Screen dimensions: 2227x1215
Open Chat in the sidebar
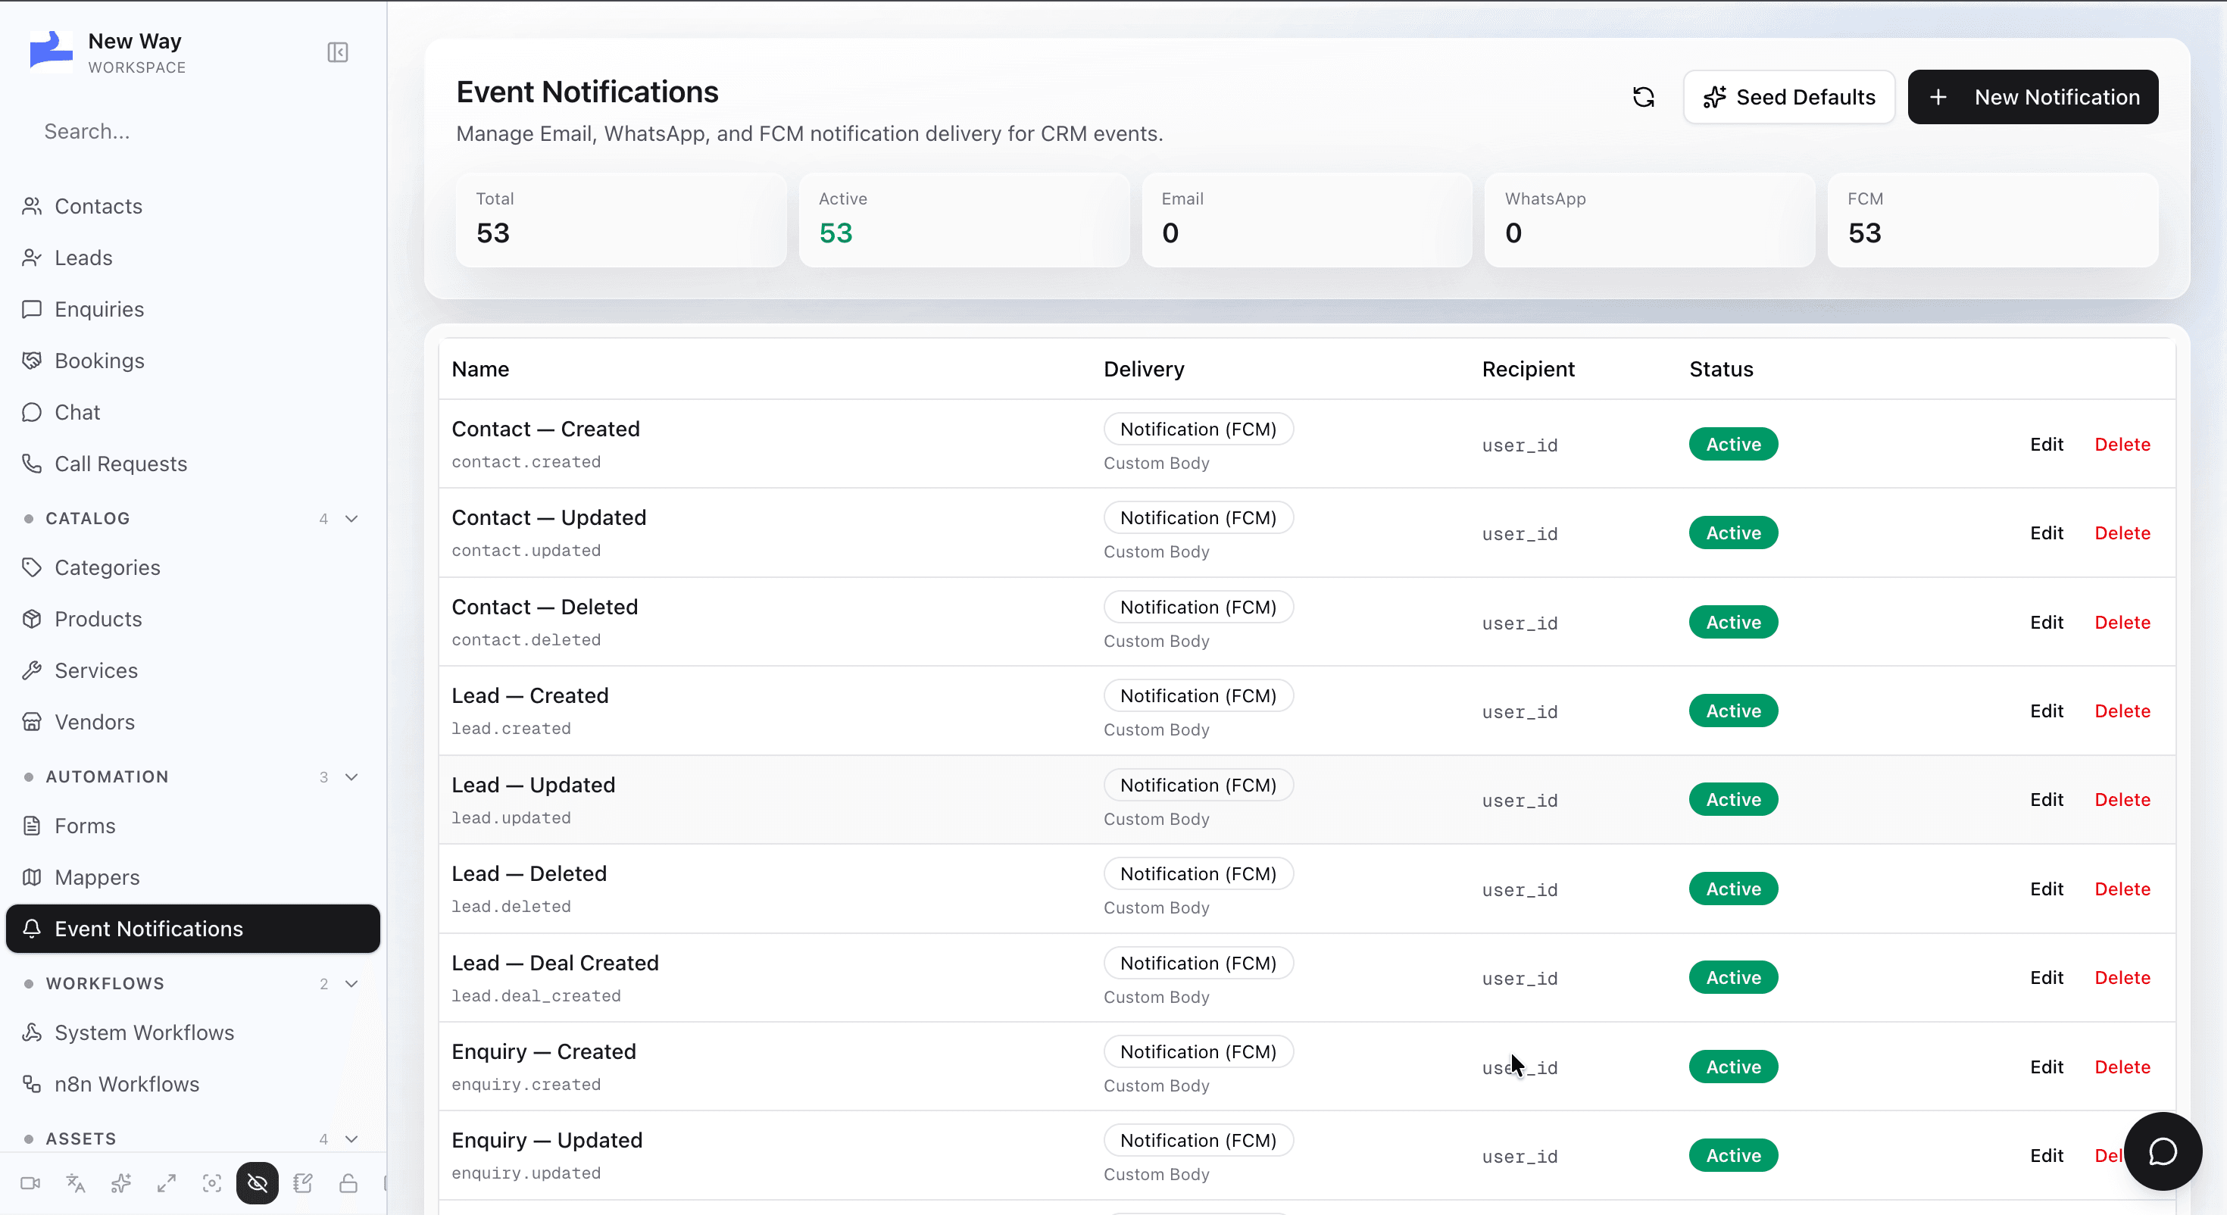(x=192, y=413)
